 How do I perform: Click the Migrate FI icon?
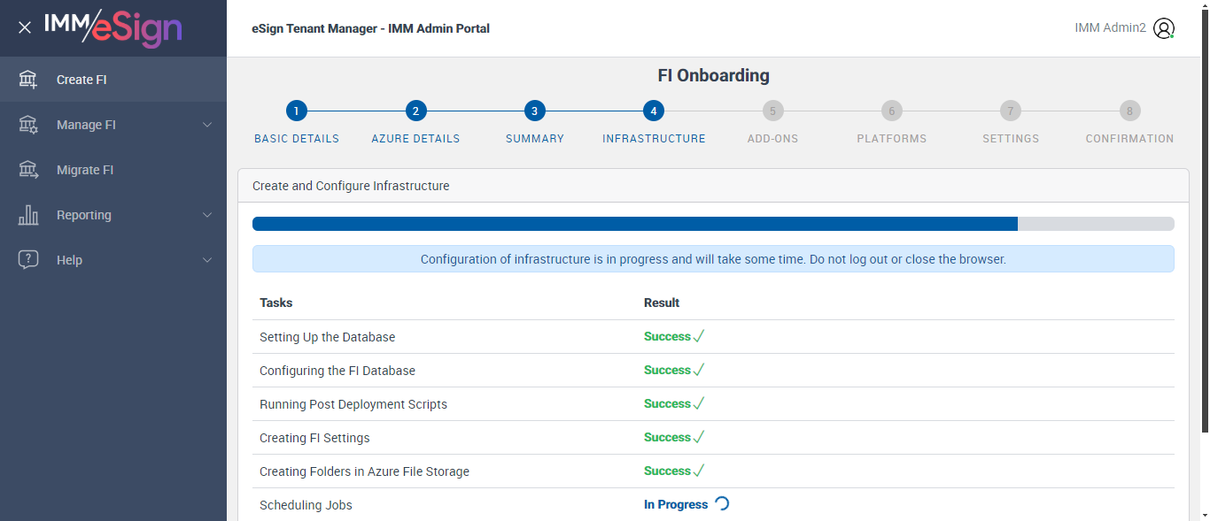click(x=28, y=170)
